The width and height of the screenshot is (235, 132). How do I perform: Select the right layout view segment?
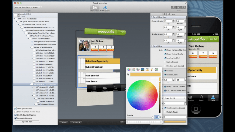(x=183, y=7)
